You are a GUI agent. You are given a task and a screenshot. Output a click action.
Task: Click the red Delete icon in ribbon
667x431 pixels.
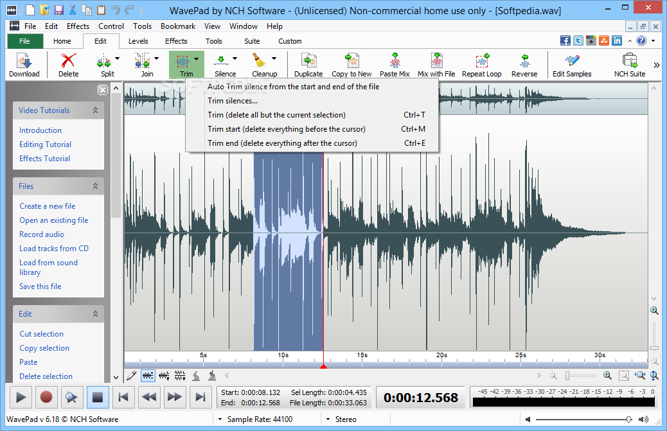69,61
